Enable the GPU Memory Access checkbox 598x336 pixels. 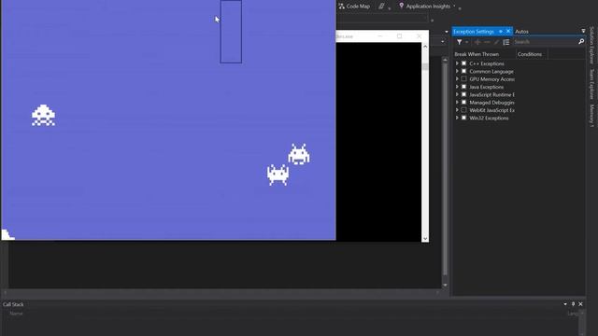tap(463, 78)
